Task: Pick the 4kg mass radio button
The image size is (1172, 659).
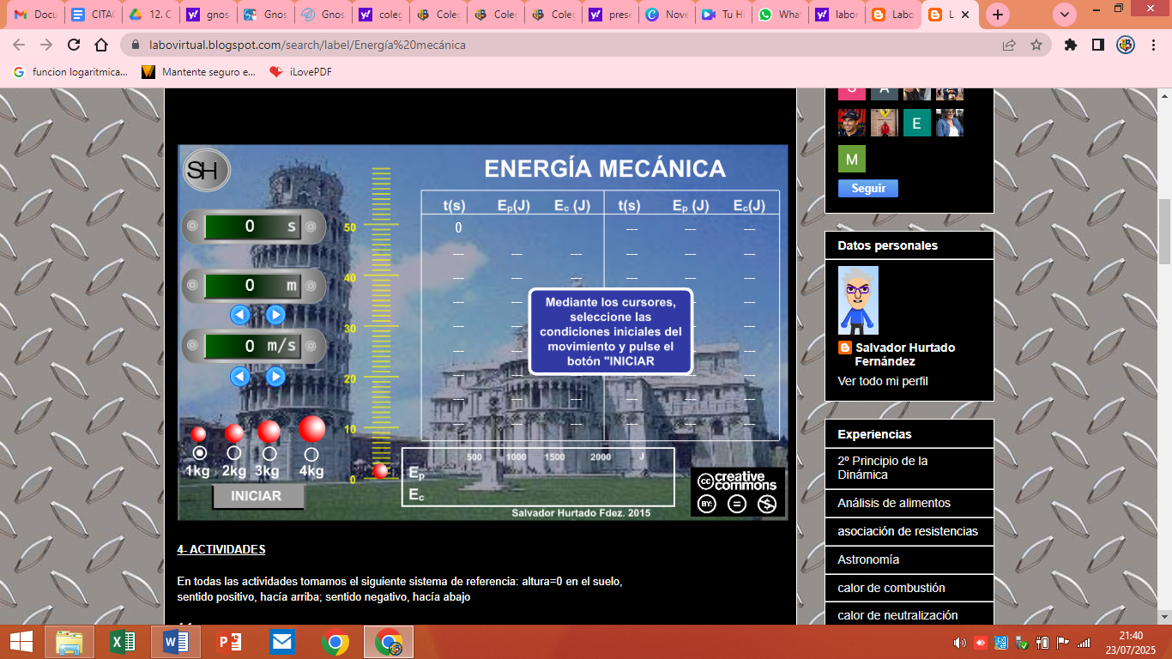Action: pyautogui.click(x=311, y=454)
